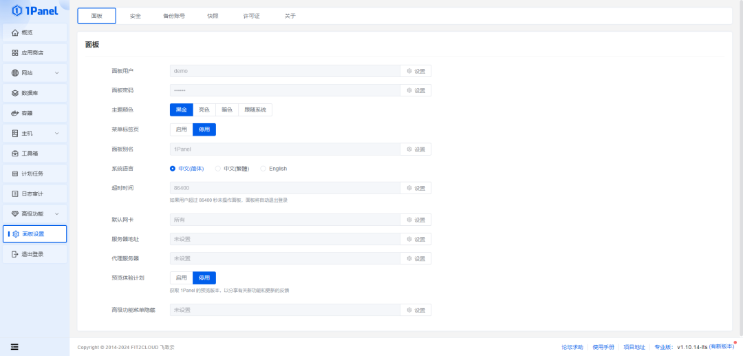Choose 跟随系统 theme option
The image size is (743, 356).
click(x=255, y=110)
